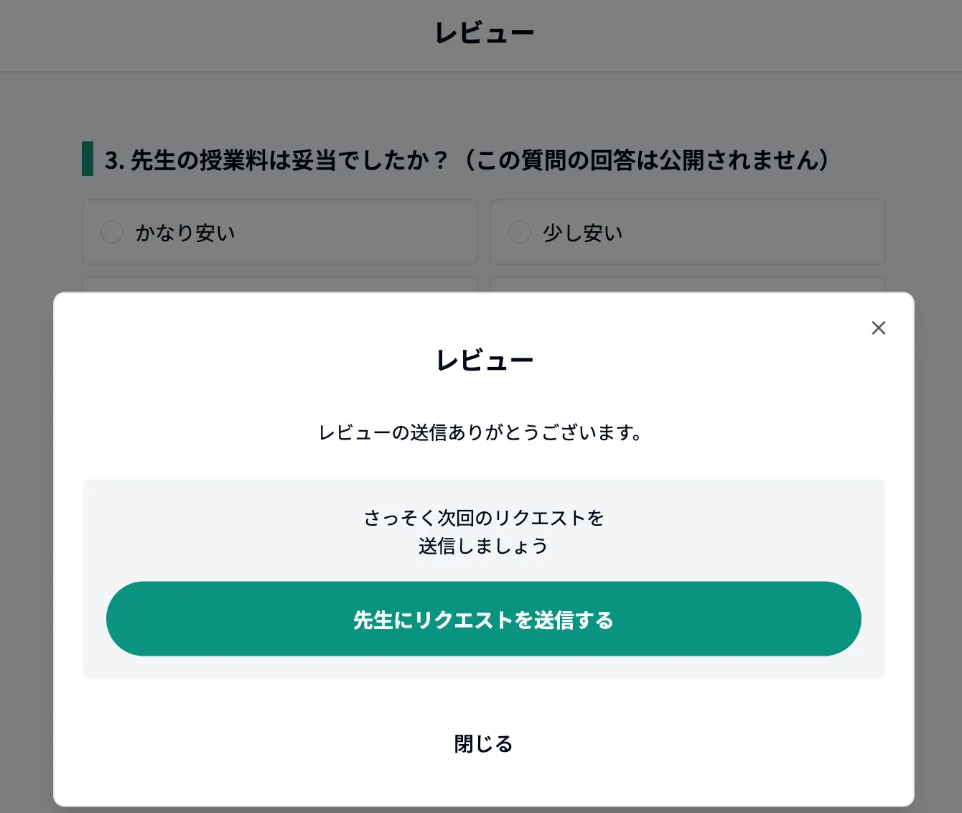Click the partly hidden option card under かなり安い
This screenshot has height=813, width=962.
pyautogui.click(x=280, y=284)
